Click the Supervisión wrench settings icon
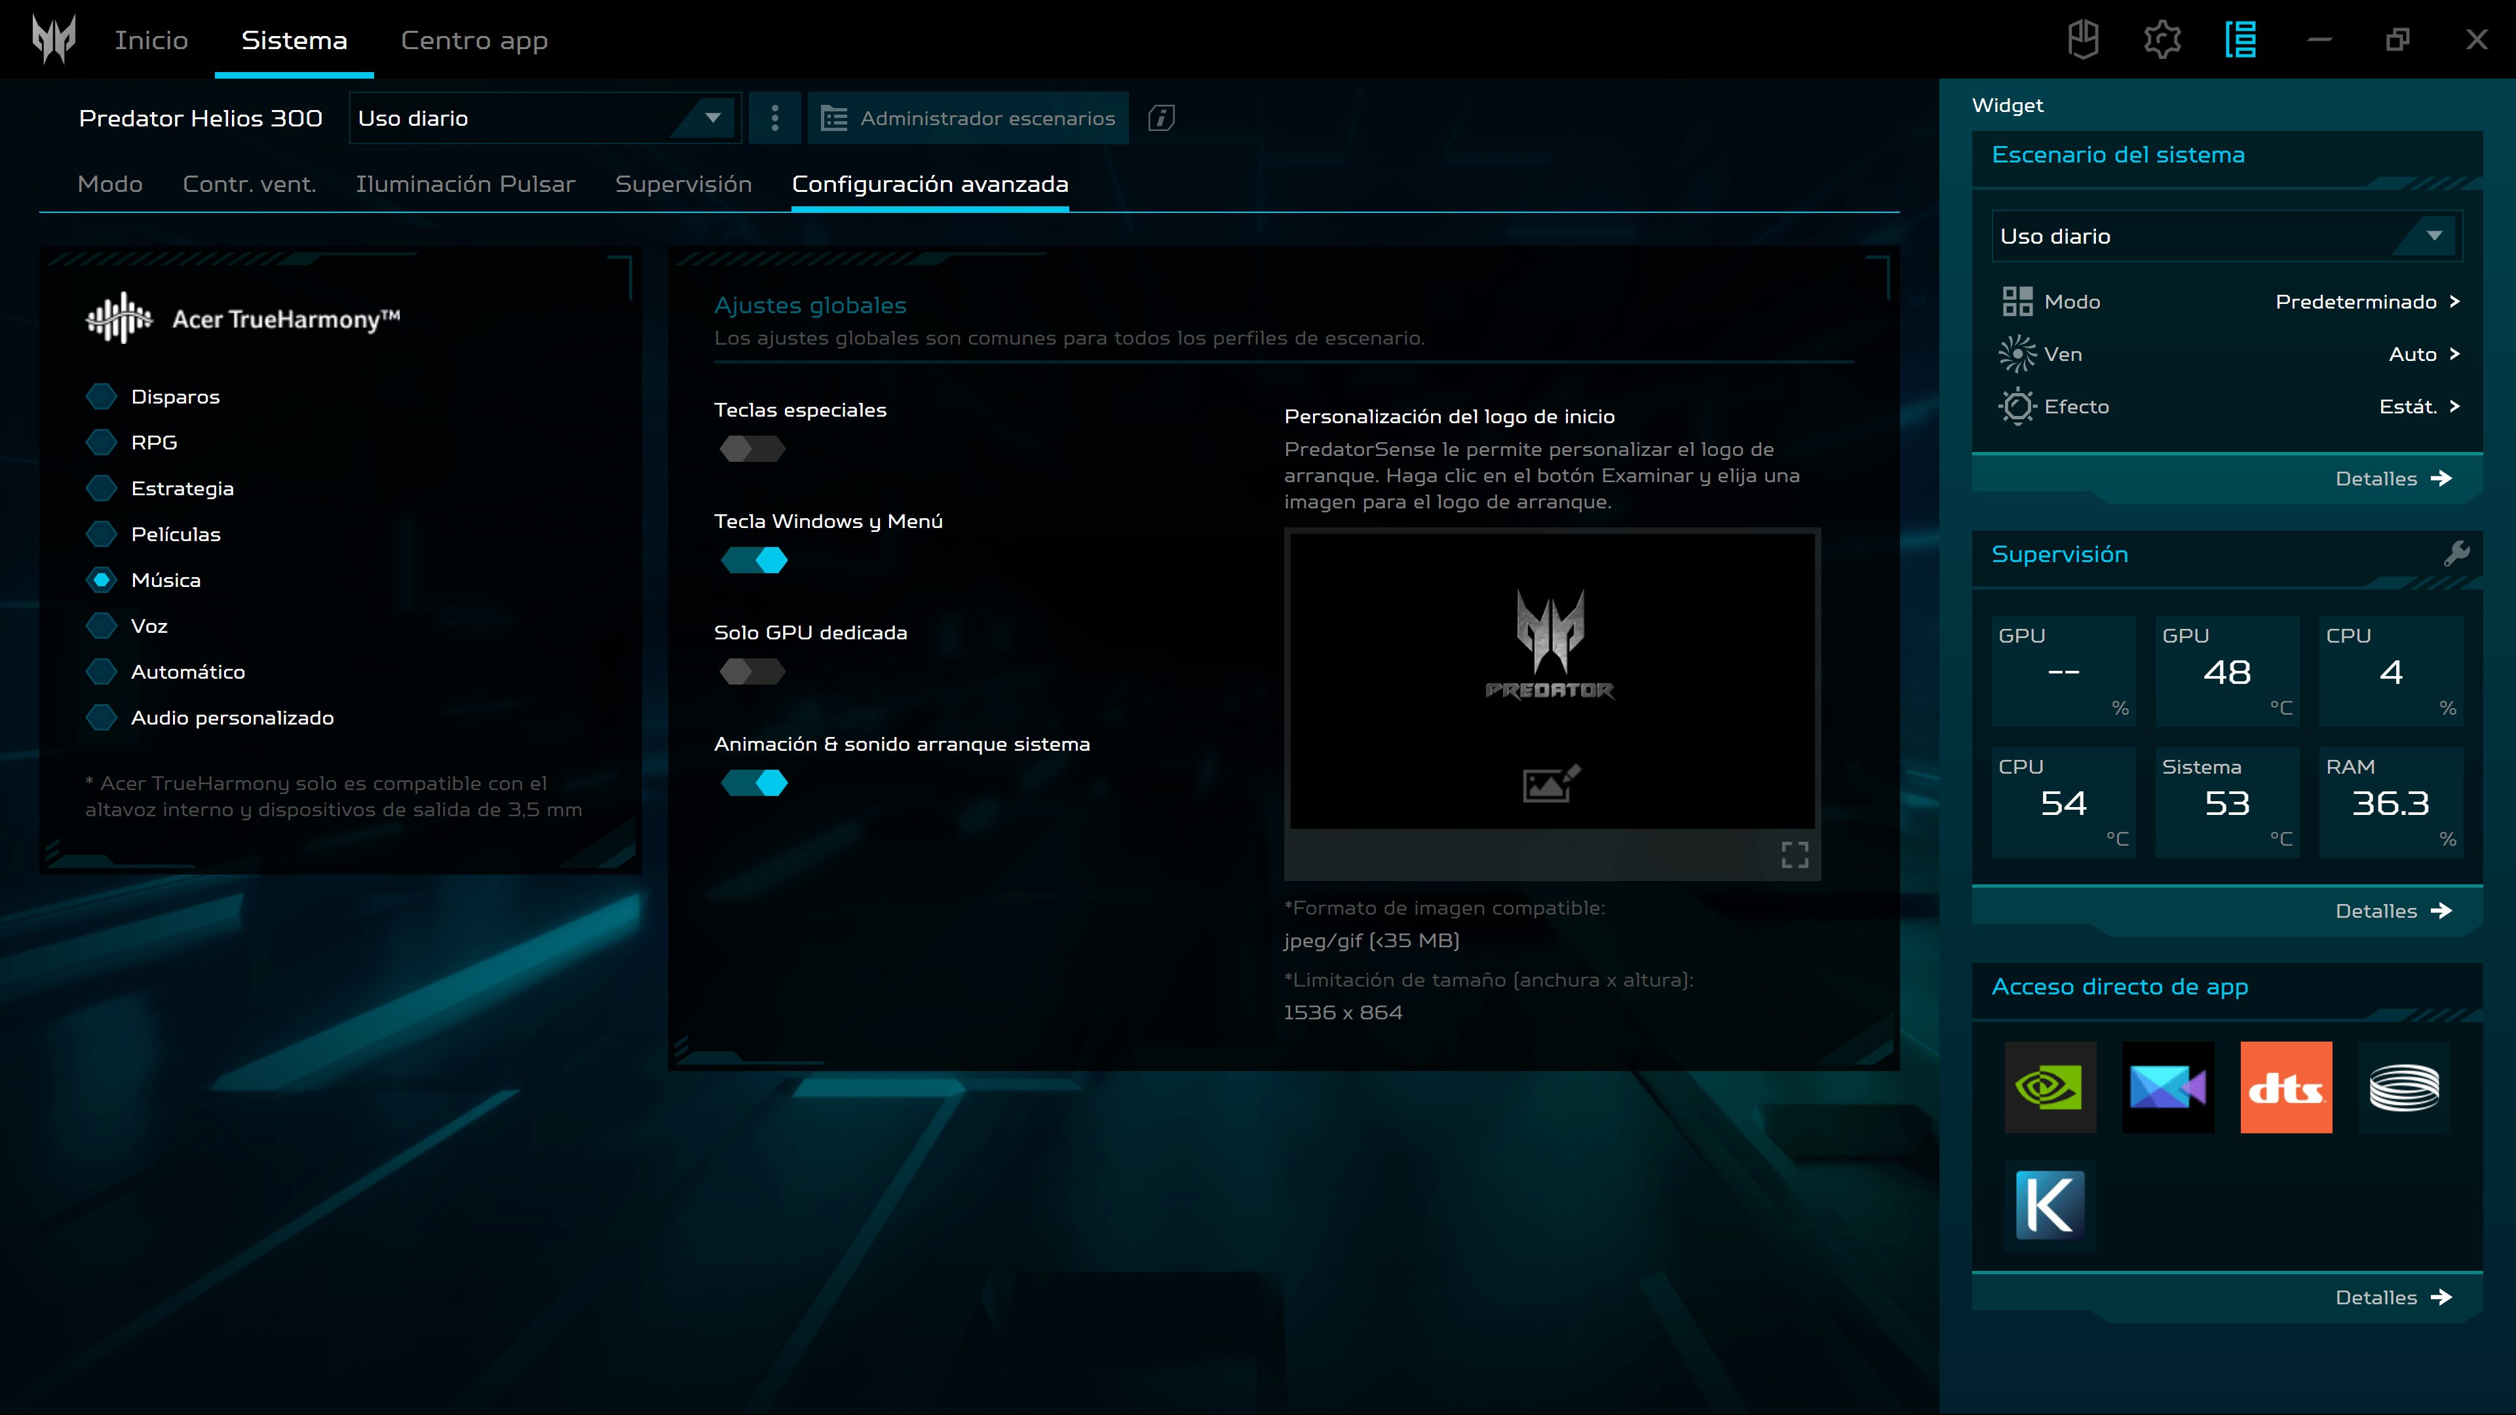This screenshot has width=2516, height=1415. click(x=2456, y=554)
